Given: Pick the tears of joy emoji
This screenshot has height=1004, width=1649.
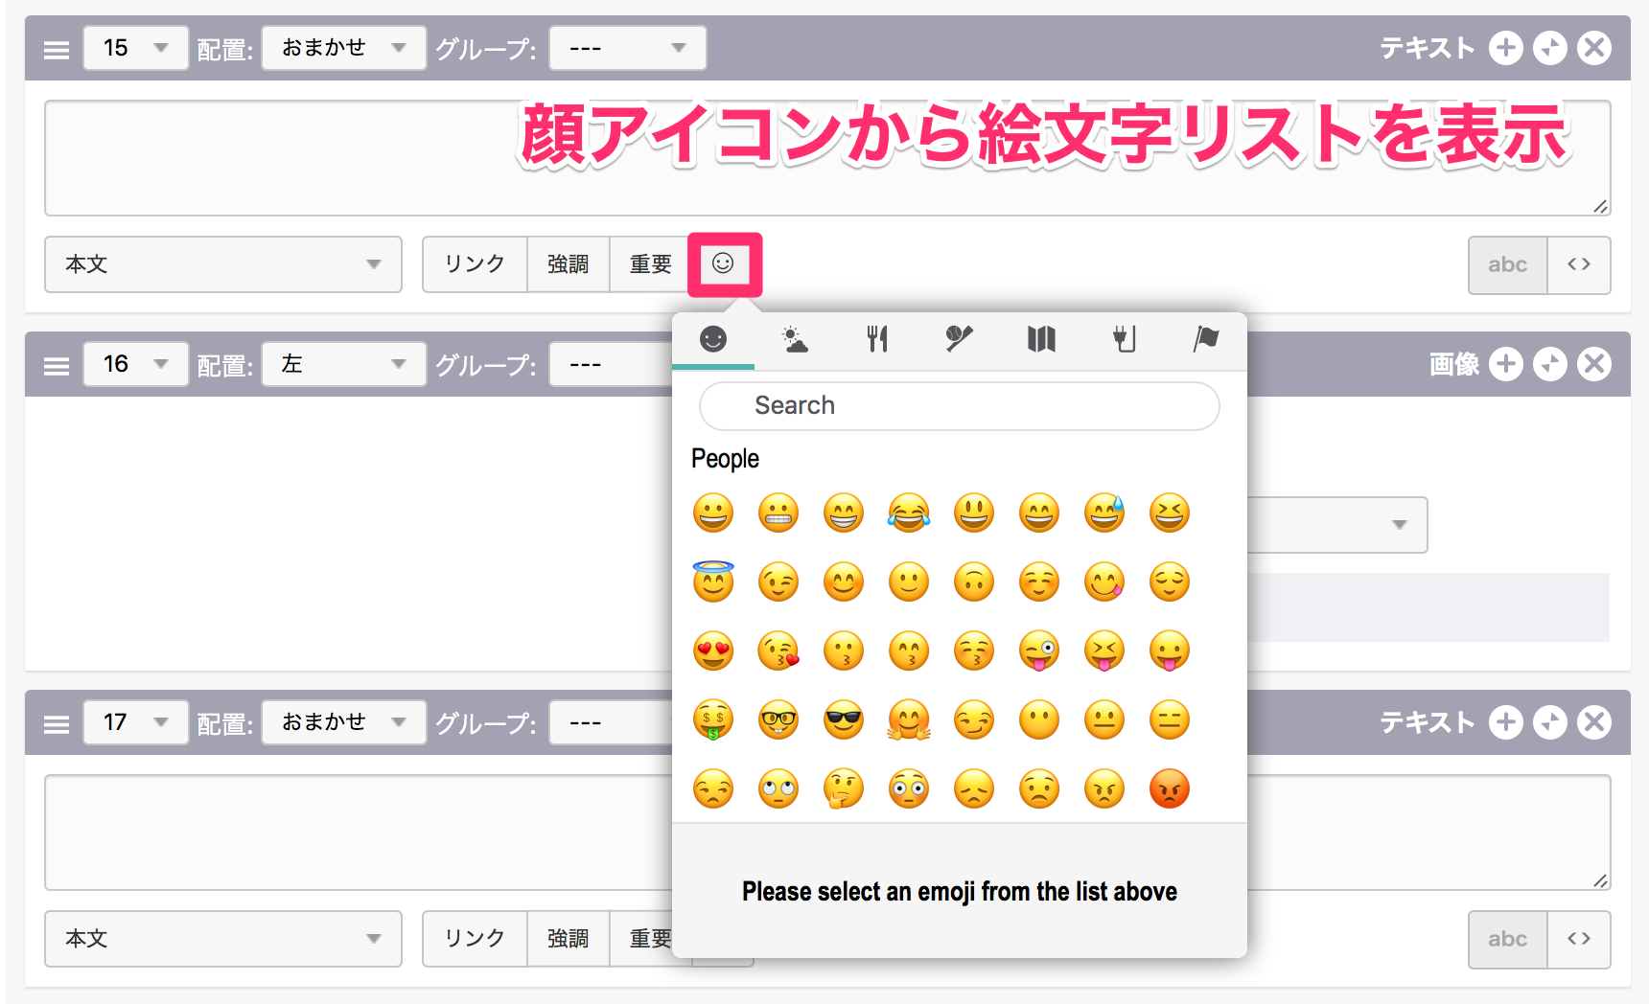Looking at the screenshot, I should [x=909, y=513].
